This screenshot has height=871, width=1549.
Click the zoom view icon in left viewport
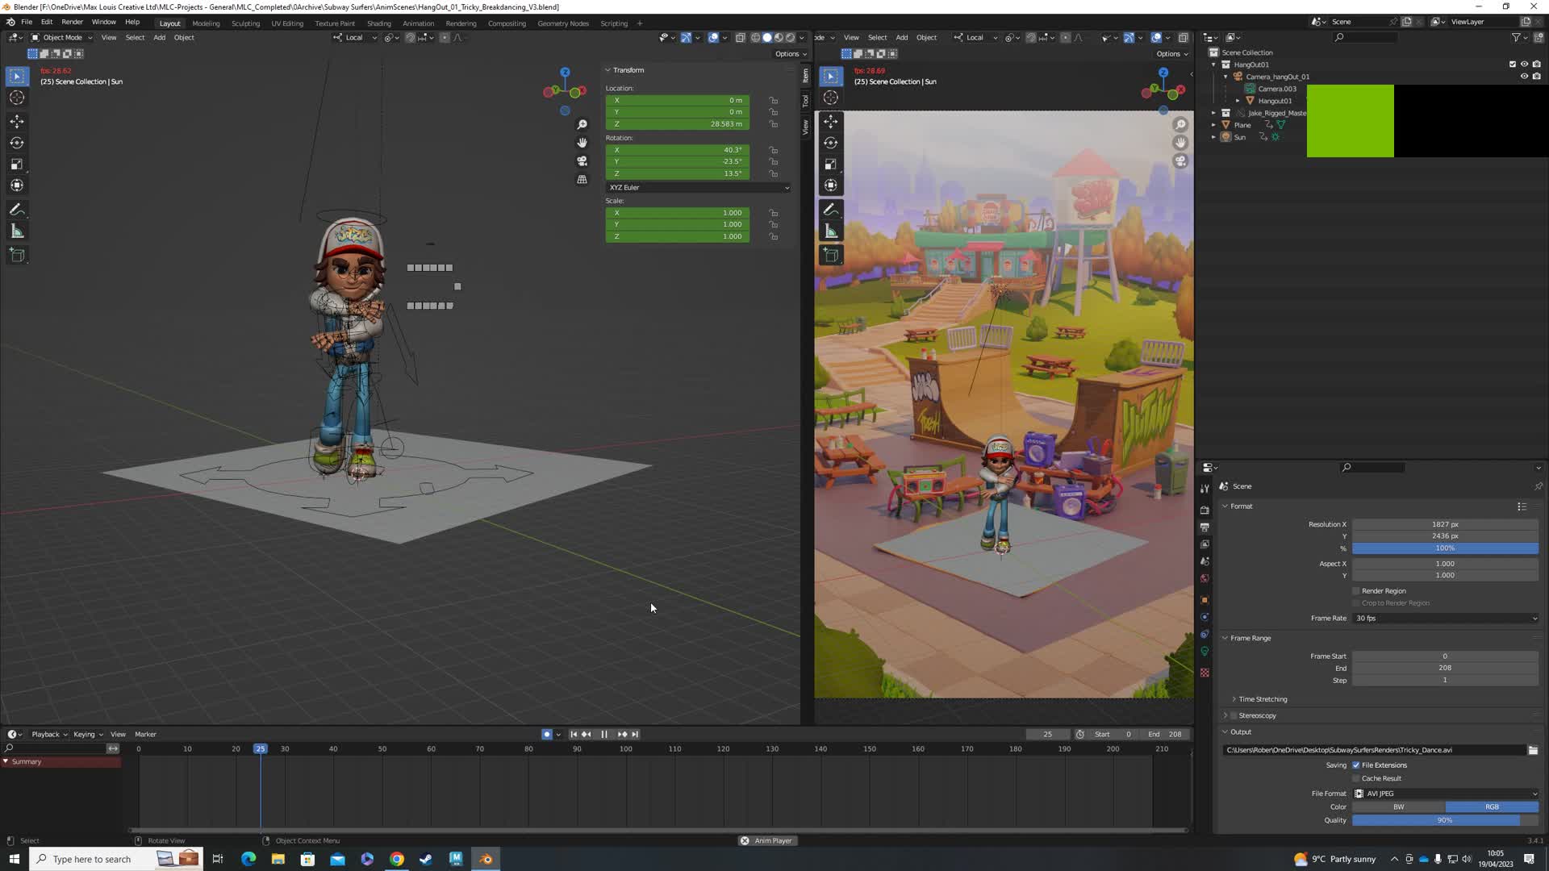coord(582,124)
